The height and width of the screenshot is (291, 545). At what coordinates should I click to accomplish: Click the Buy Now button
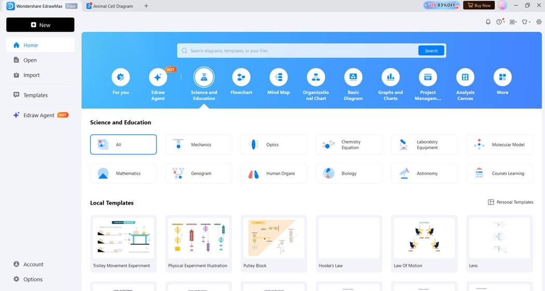coord(479,5)
